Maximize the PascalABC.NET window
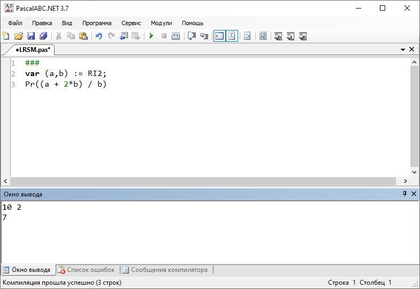Screen dimensions: 420x289 (x=383, y=8)
